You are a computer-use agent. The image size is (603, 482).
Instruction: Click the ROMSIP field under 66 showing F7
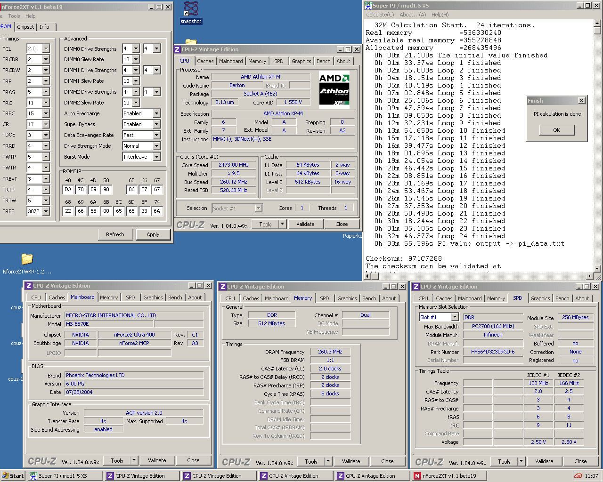pos(144,189)
